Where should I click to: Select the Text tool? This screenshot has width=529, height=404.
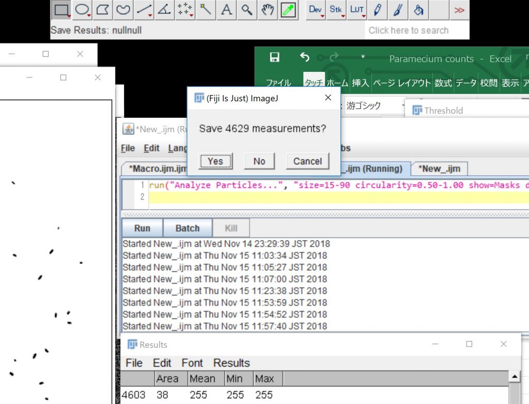[x=226, y=10]
